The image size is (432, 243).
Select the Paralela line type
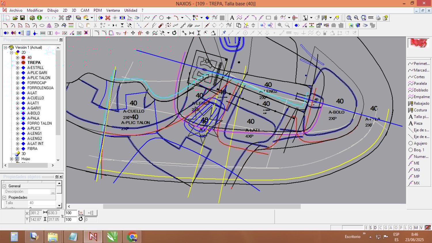click(x=418, y=84)
